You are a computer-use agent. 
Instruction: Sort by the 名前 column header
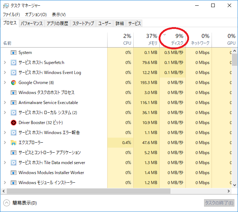[54, 40]
